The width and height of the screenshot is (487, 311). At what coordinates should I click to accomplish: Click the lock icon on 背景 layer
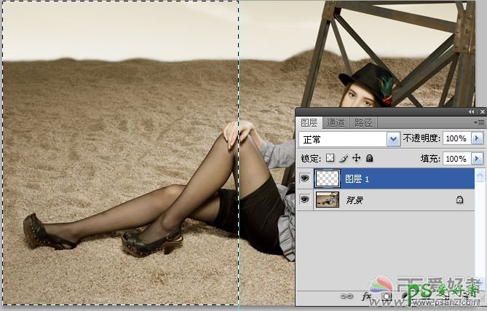point(459,199)
